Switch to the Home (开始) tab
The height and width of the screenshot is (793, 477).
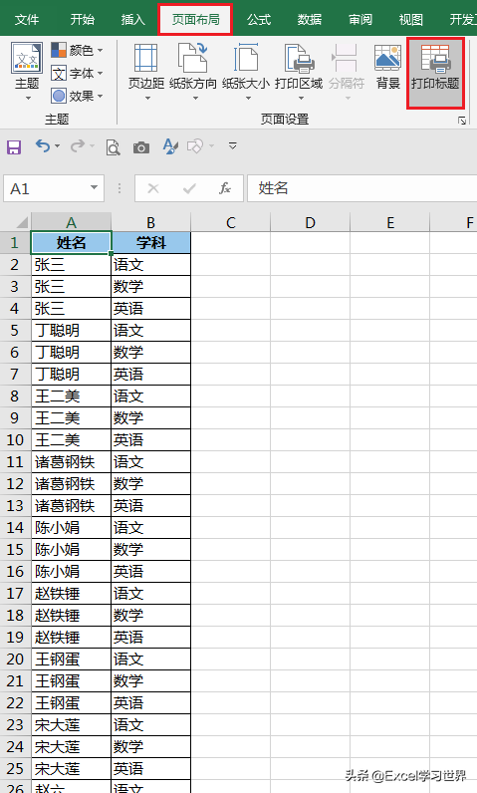click(83, 19)
